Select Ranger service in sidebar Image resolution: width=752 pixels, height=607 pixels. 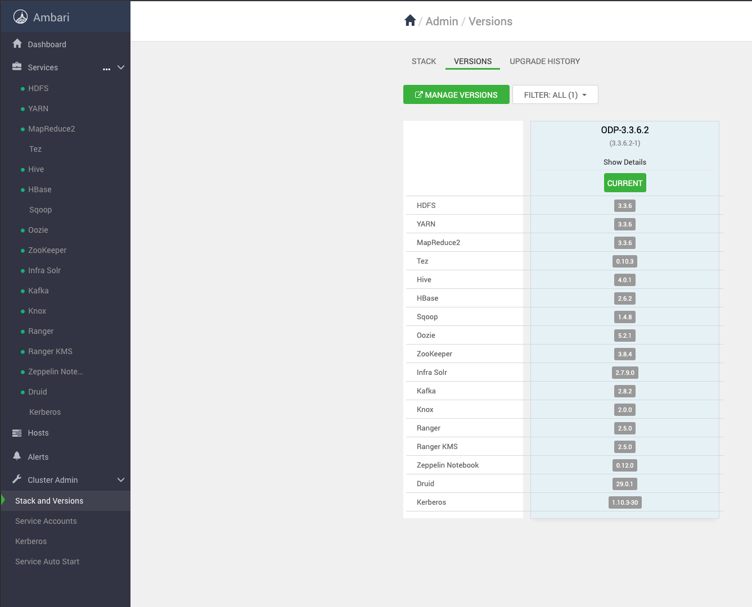pos(41,331)
